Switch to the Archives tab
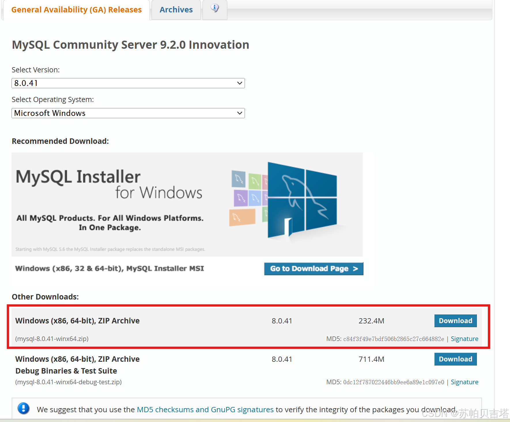 pos(176,10)
